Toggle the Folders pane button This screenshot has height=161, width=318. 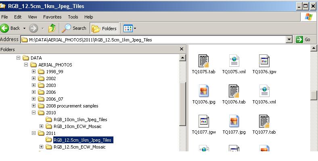pos(105,28)
